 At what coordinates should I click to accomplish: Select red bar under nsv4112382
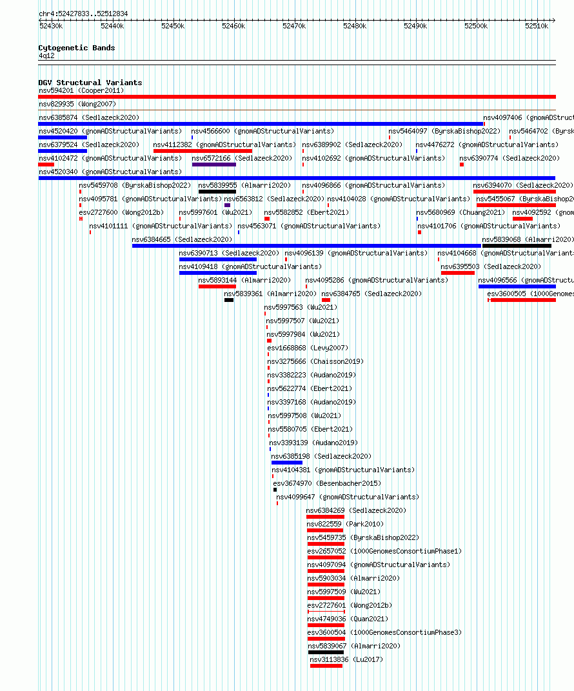tap(203, 151)
